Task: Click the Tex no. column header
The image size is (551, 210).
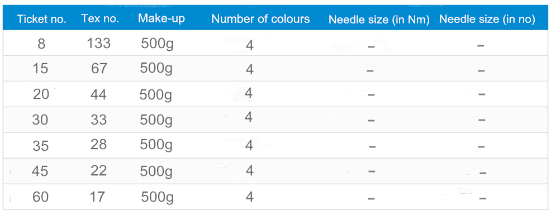Action: click(x=100, y=18)
